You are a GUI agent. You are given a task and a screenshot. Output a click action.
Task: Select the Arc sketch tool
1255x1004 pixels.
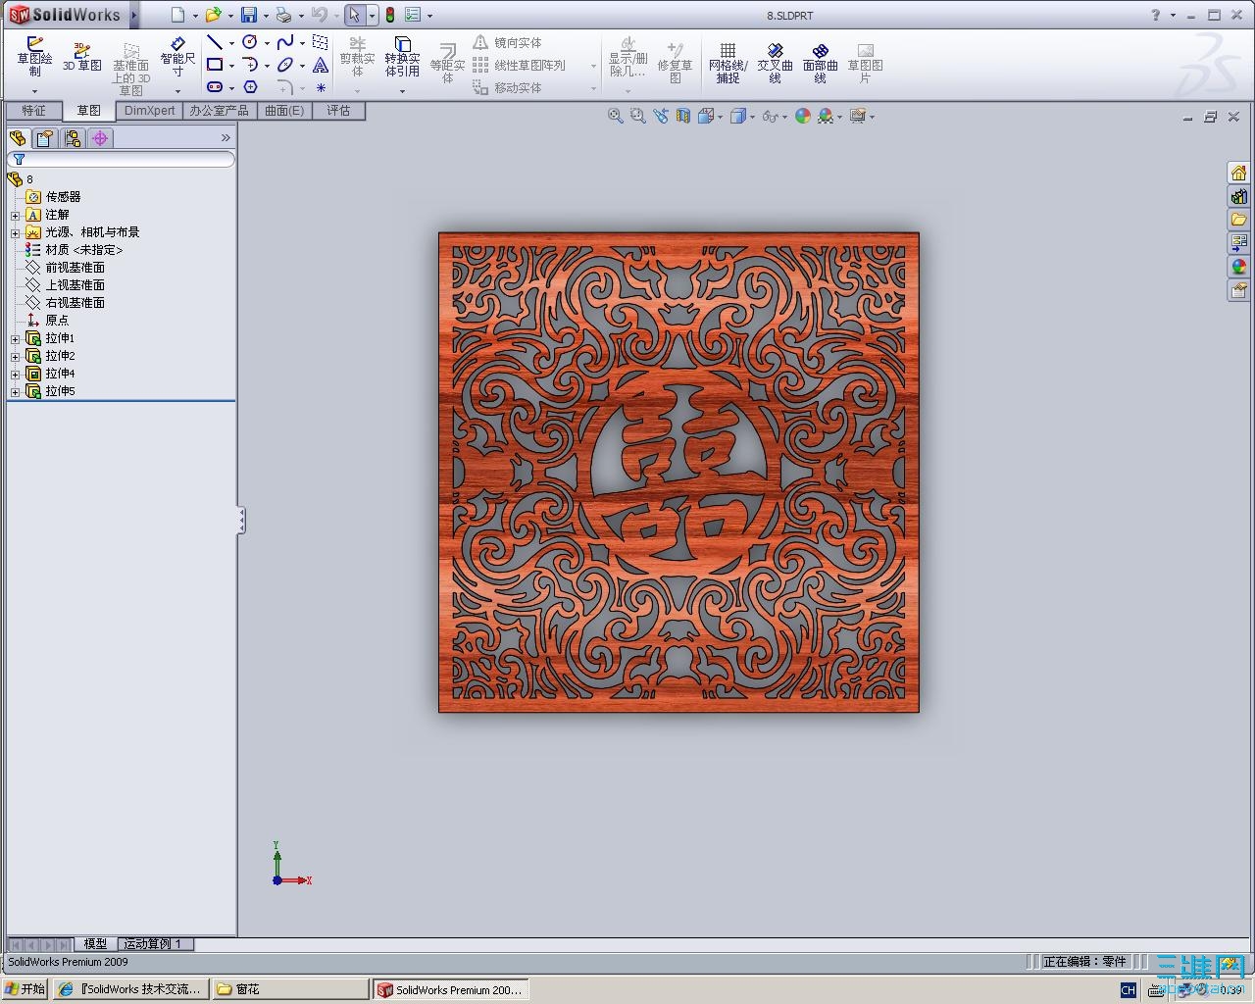click(x=250, y=65)
